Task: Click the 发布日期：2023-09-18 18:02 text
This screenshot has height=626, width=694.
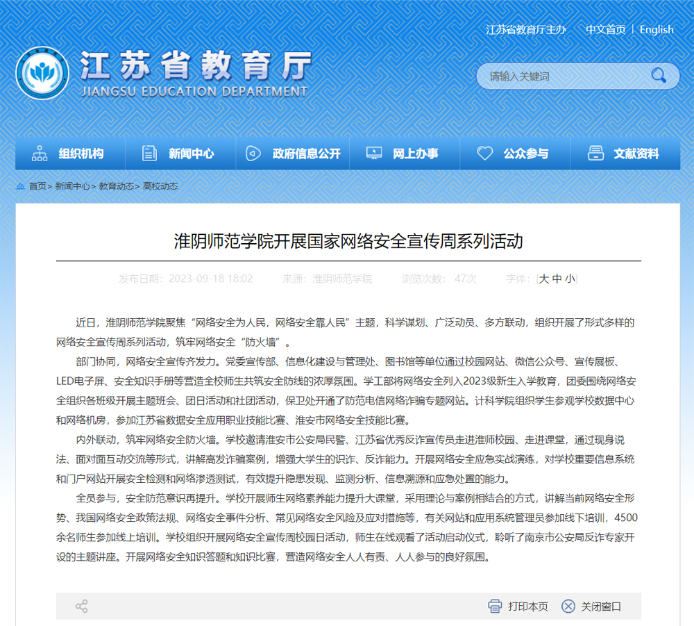Action: [x=186, y=279]
